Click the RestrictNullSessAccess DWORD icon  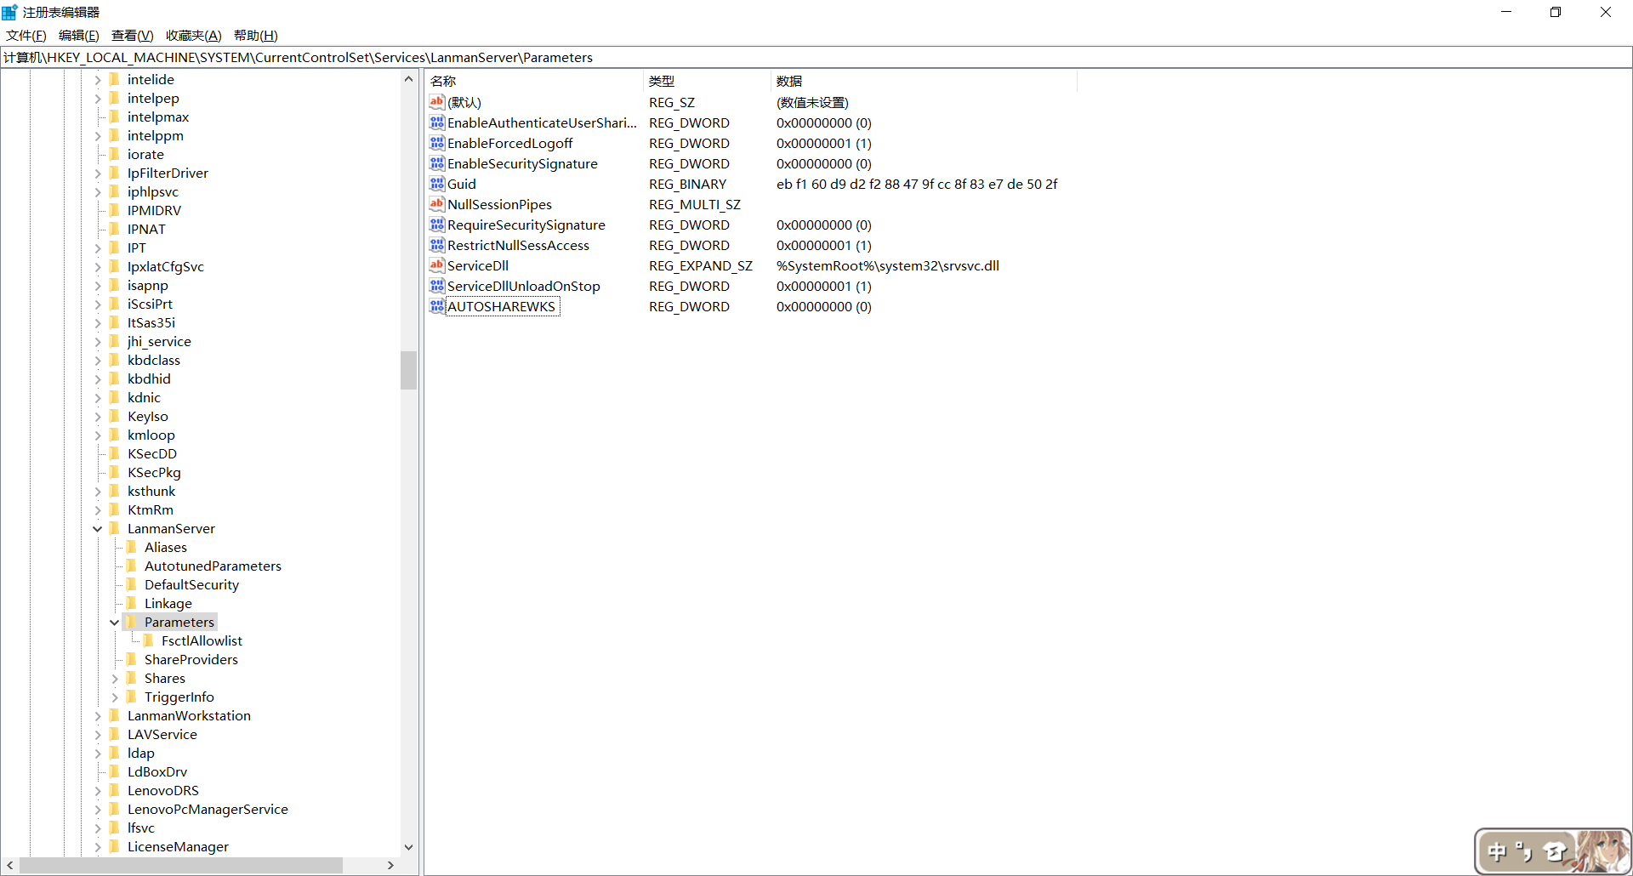pyautogui.click(x=437, y=245)
